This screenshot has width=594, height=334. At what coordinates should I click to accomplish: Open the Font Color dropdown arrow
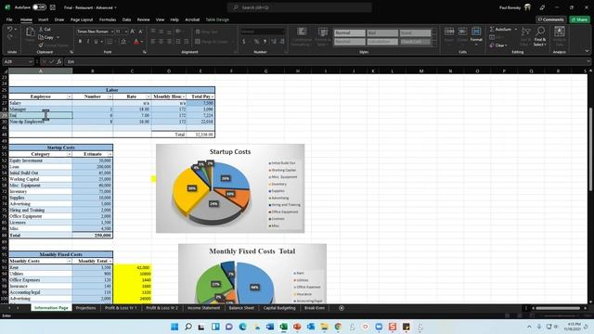tap(142, 42)
